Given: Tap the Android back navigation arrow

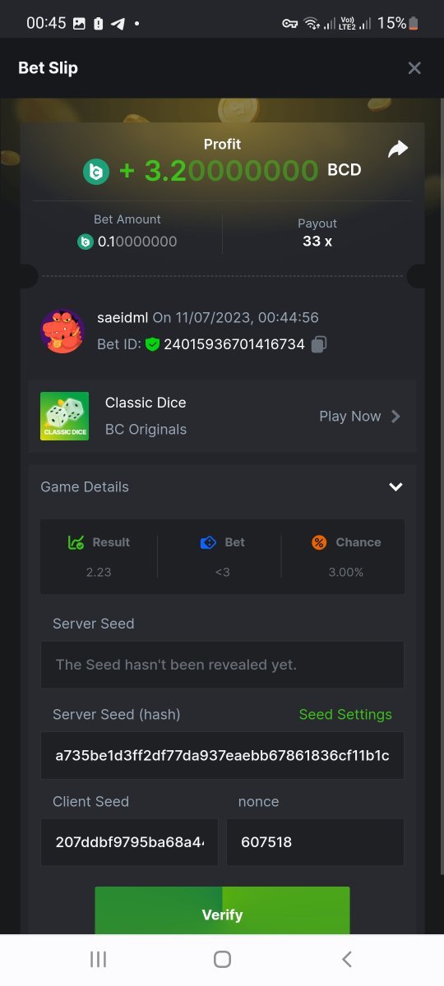Looking at the screenshot, I should pyautogui.click(x=346, y=959).
